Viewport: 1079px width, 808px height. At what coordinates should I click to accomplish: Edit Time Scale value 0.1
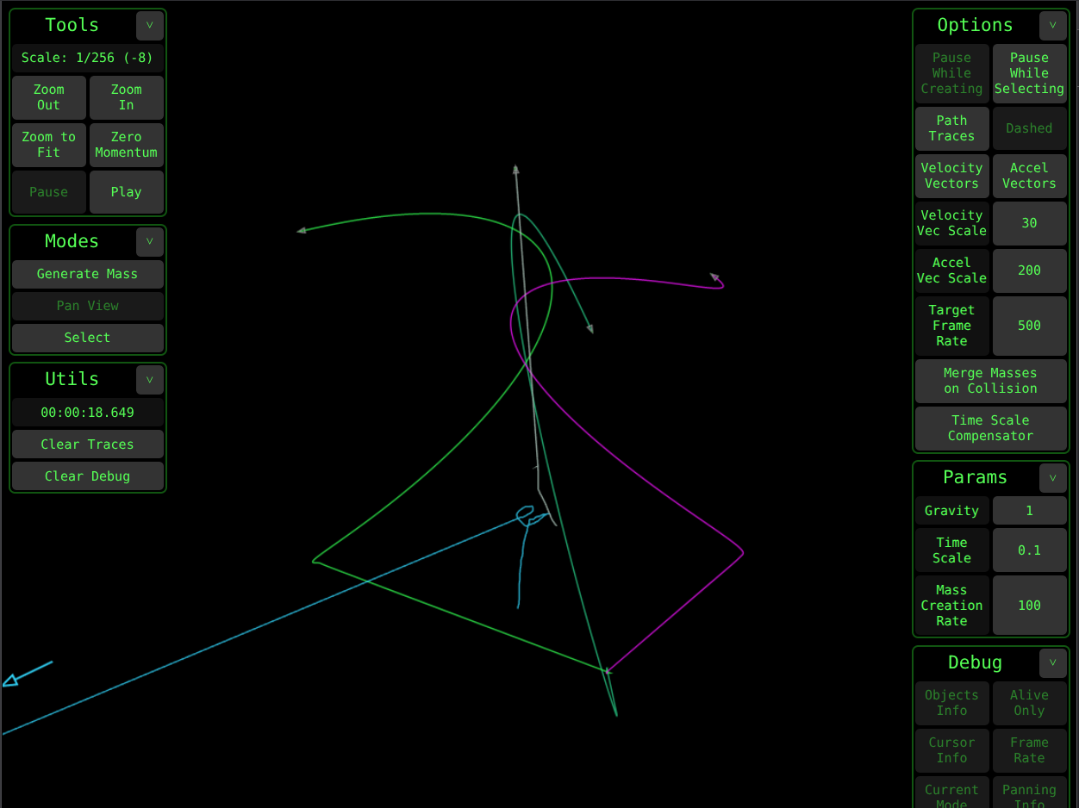1030,550
